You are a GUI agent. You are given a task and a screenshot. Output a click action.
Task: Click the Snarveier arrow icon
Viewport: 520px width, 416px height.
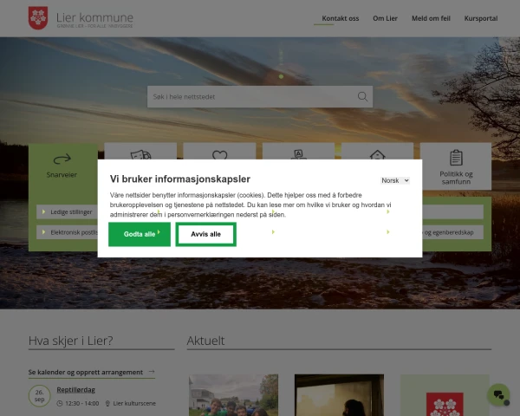point(62,159)
